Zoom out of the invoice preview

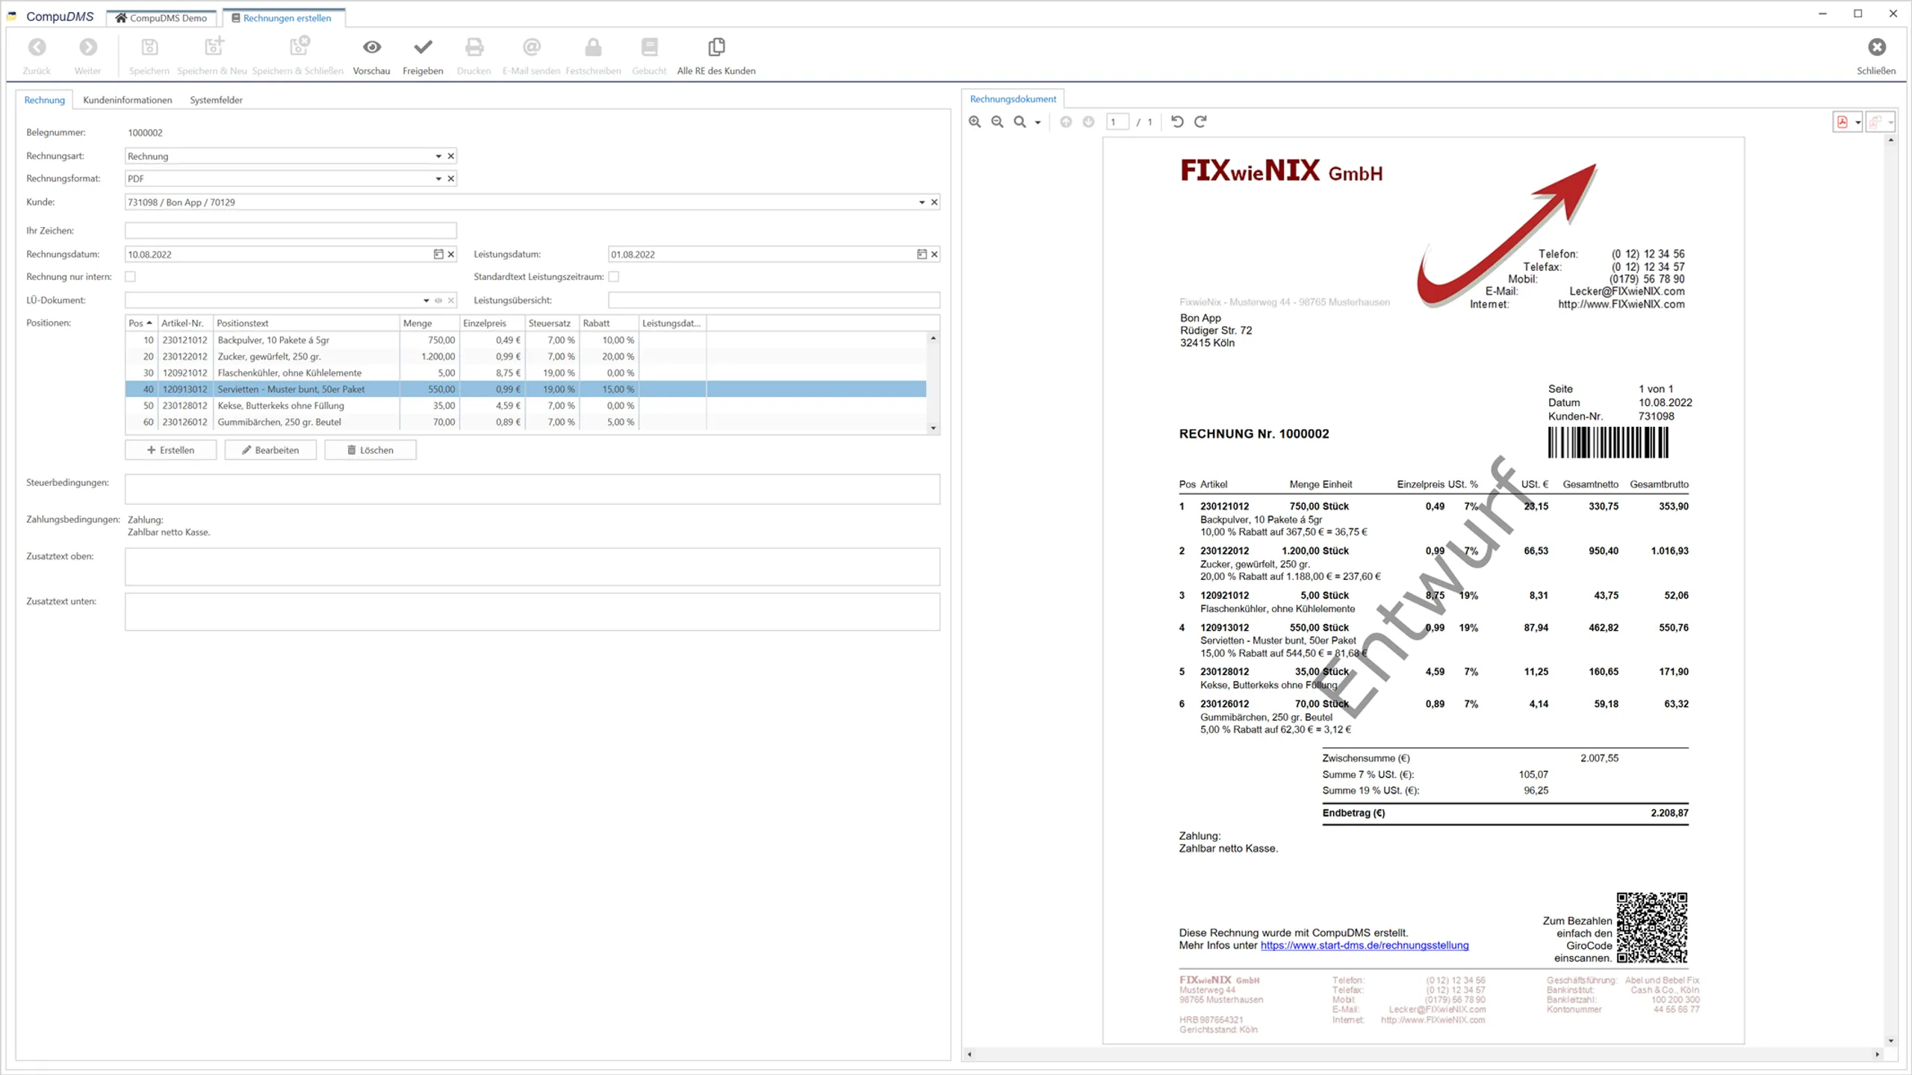997,122
